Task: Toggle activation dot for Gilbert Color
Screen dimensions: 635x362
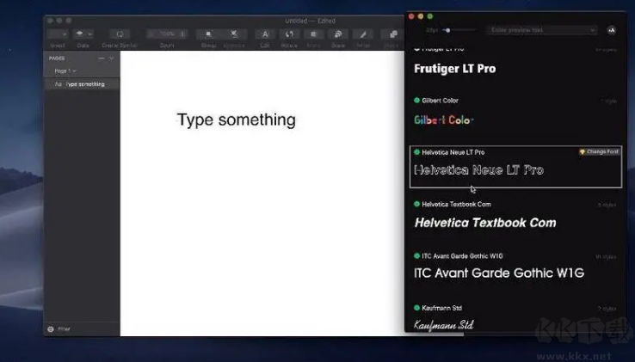Action: (416, 101)
